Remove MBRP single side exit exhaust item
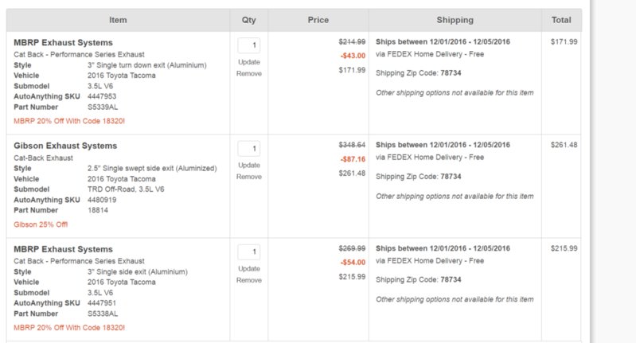The height and width of the screenshot is (343, 636). tap(248, 280)
